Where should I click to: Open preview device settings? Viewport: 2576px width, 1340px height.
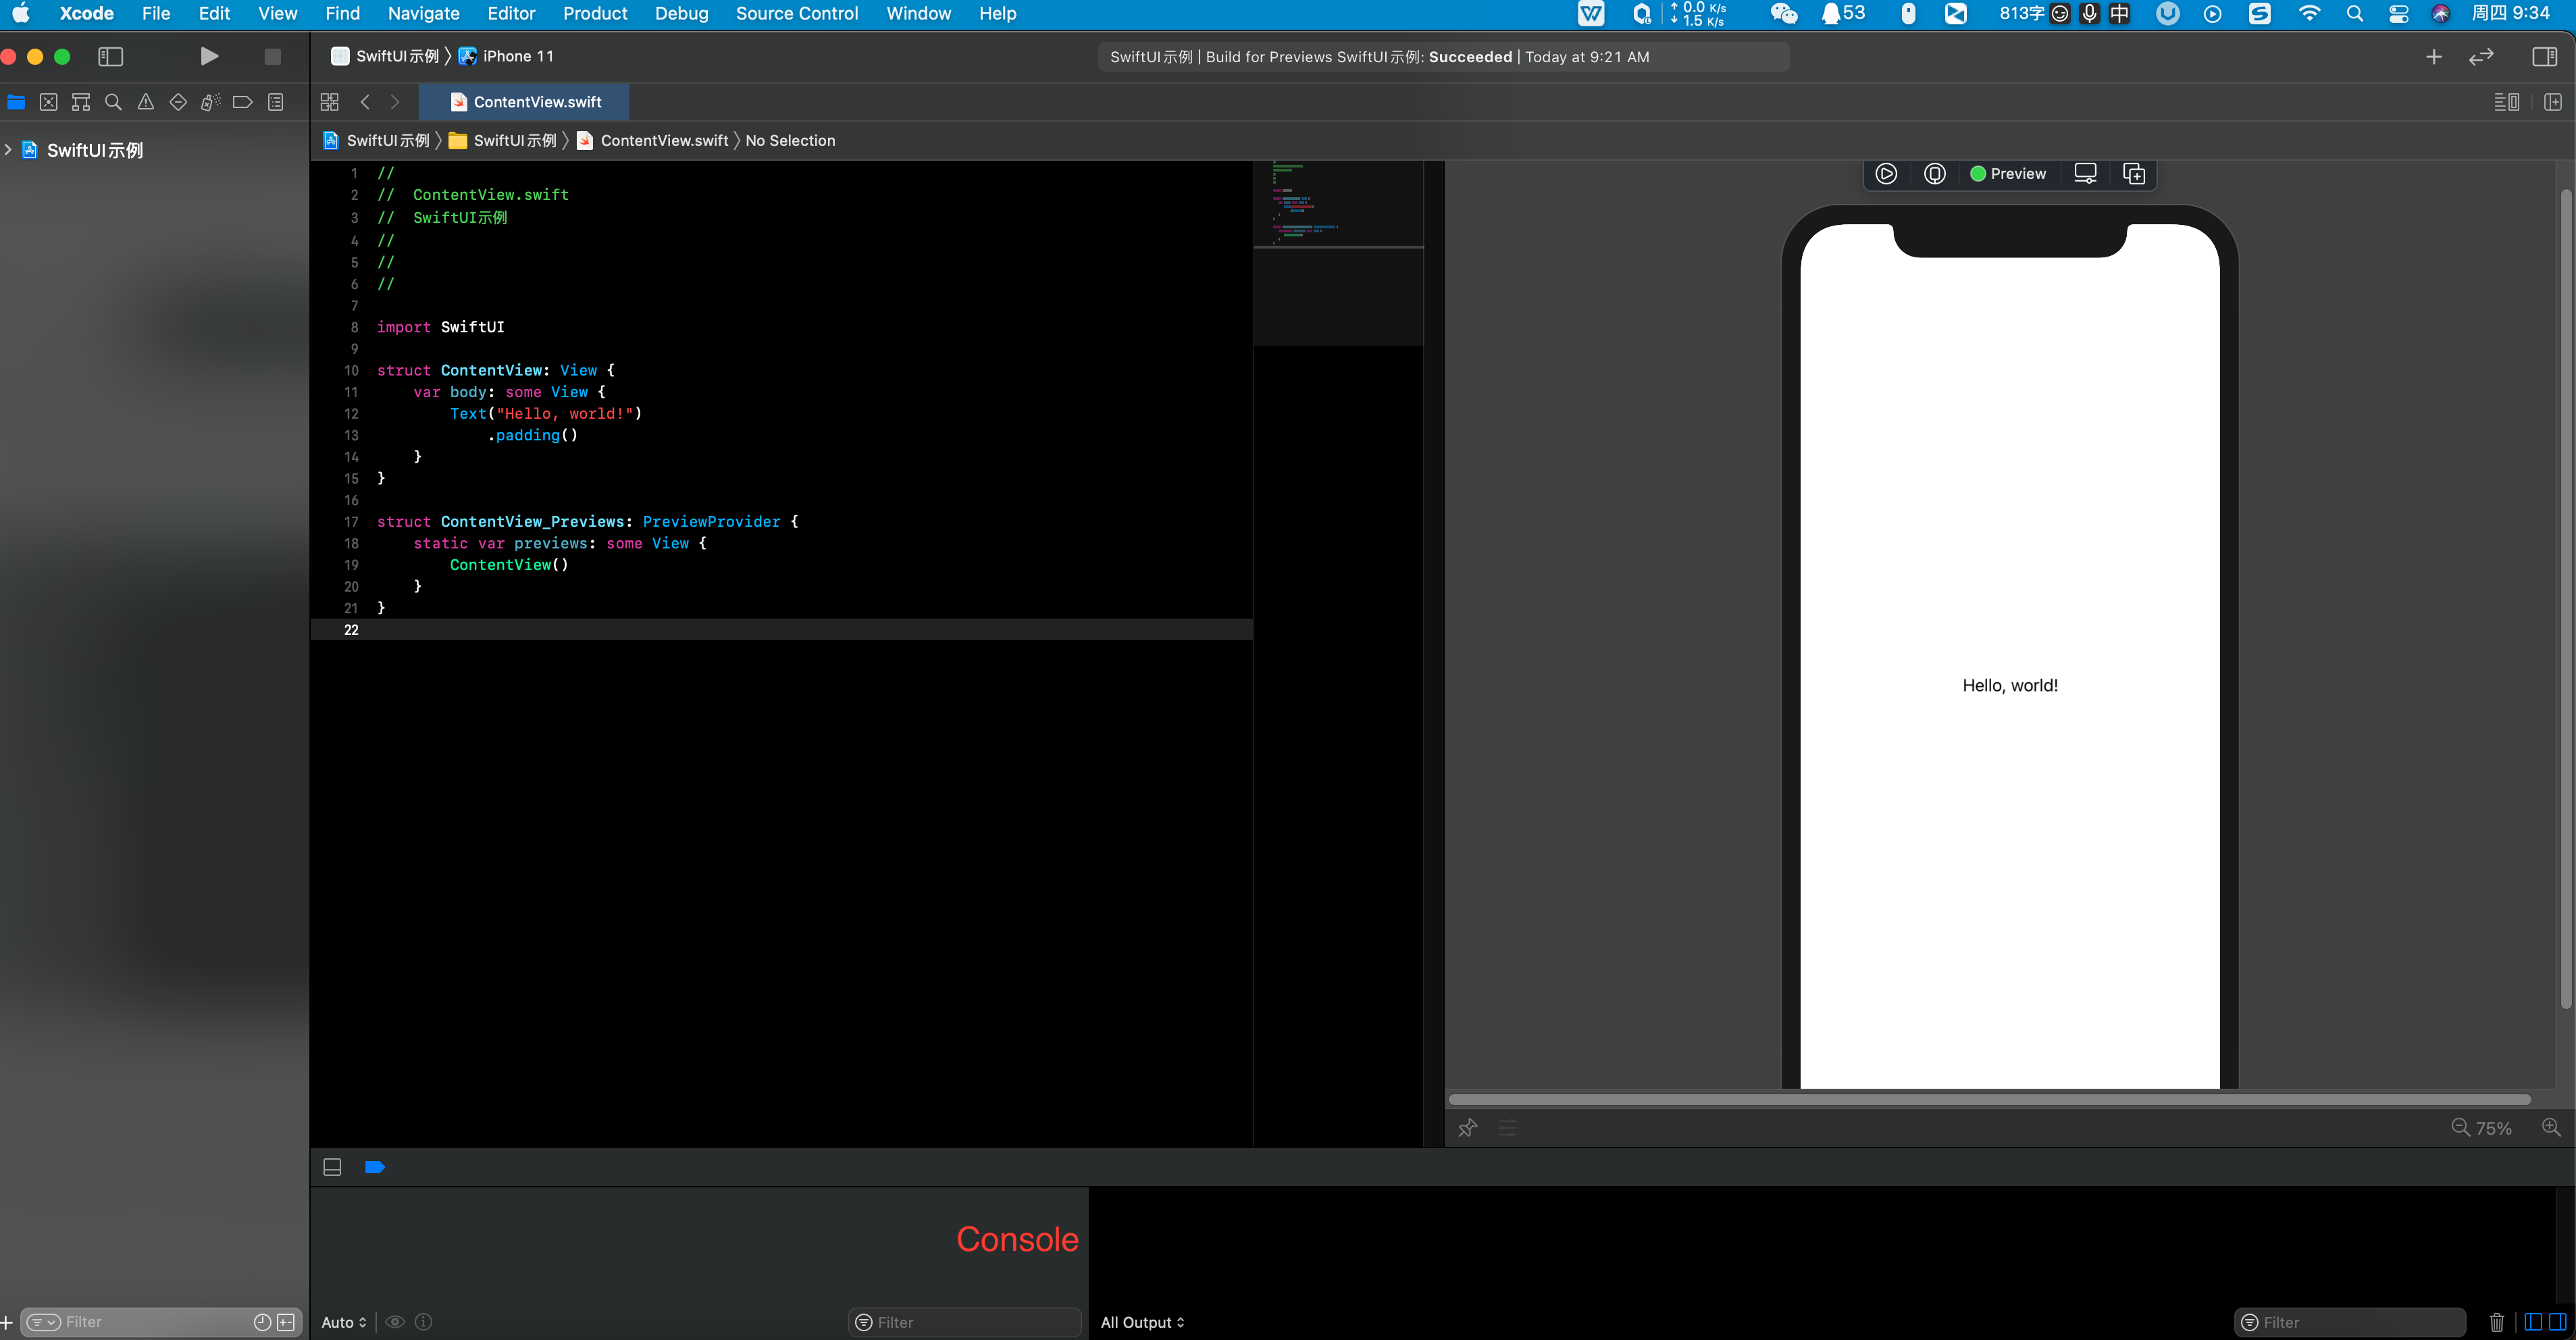(x=2085, y=174)
